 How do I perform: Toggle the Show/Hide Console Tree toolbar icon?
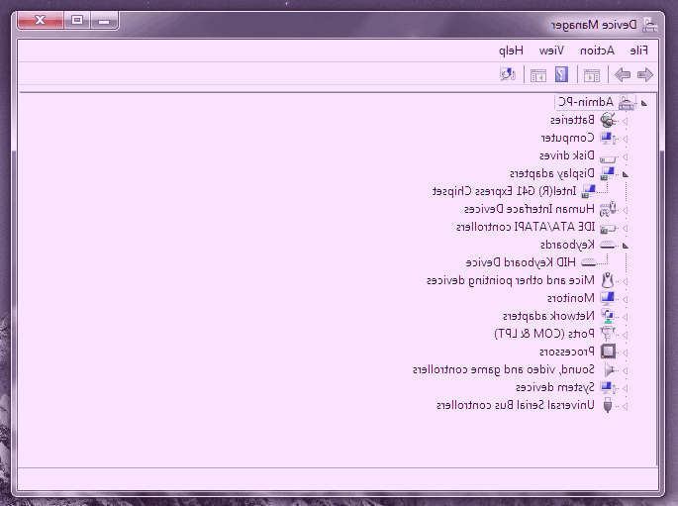pyautogui.click(x=592, y=74)
